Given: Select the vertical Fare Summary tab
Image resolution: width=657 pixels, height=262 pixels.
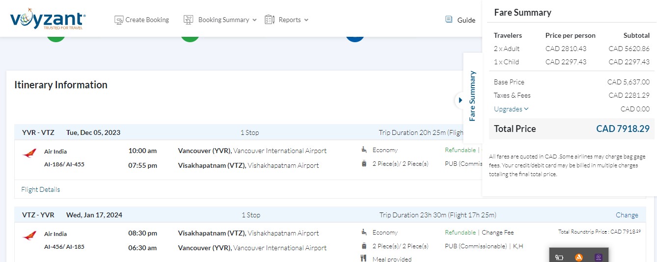Looking at the screenshot, I should coord(472,96).
